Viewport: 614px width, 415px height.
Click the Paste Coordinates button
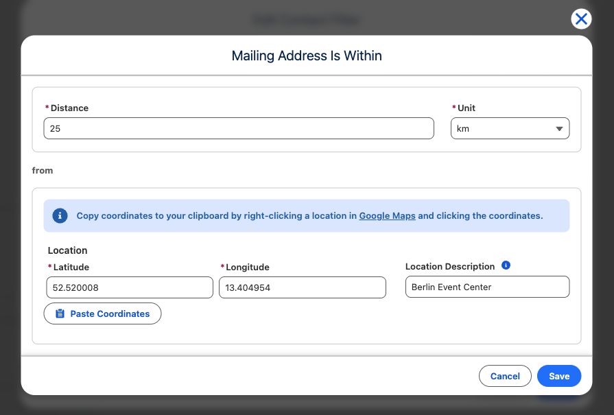pyautogui.click(x=103, y=313)
